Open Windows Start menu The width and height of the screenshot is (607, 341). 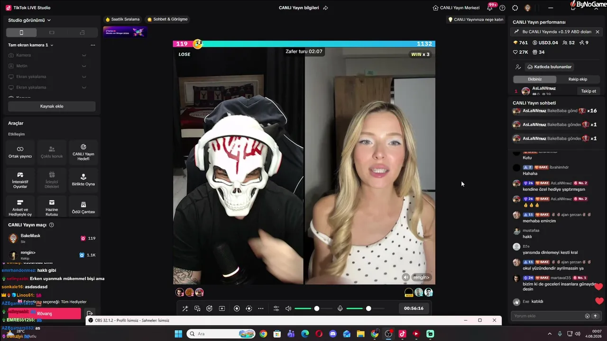pyautogui.click(x=178, y=334)
